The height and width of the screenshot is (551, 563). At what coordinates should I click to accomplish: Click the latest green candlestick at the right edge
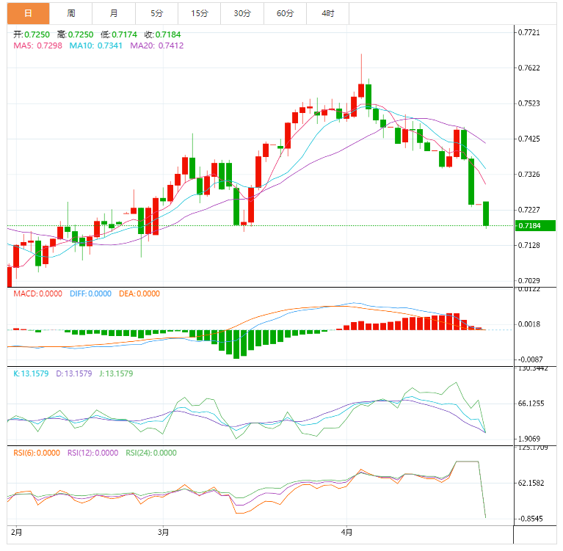pyautogui.click(x=486, y=214)
